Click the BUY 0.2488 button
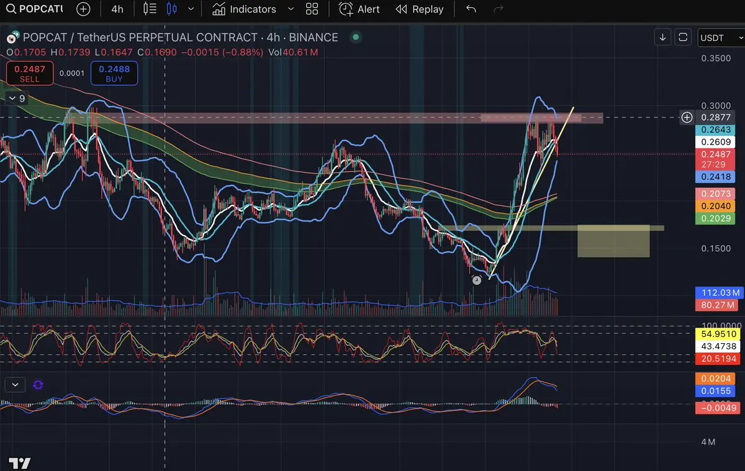Image resolution: width=745 pixels, height=471 pixels. click(x=114, y=73)
